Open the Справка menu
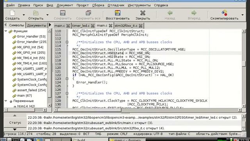Viewport: 250px width, 141px height. click(161, 5)
